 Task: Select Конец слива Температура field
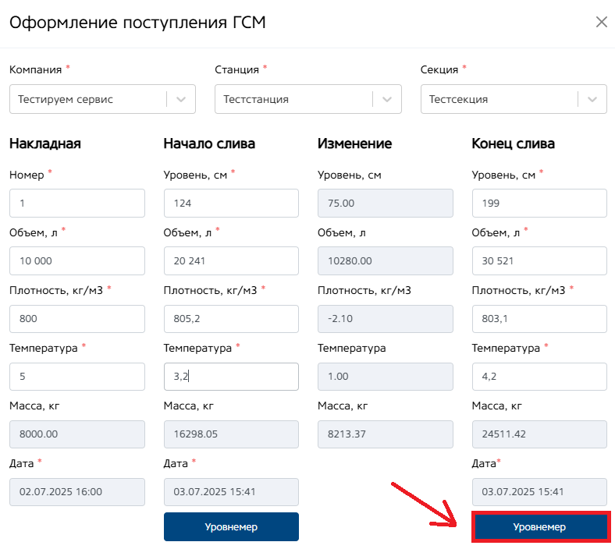(539, 376)
